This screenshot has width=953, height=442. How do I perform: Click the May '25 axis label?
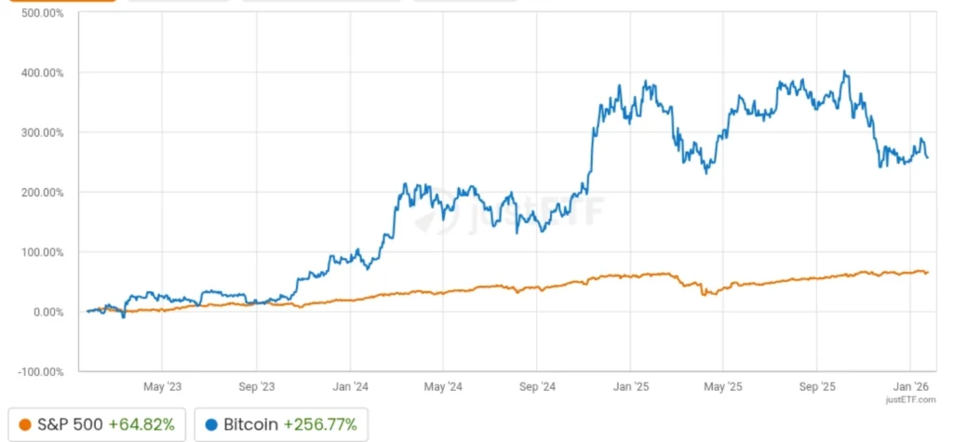[x=723, y=386]
